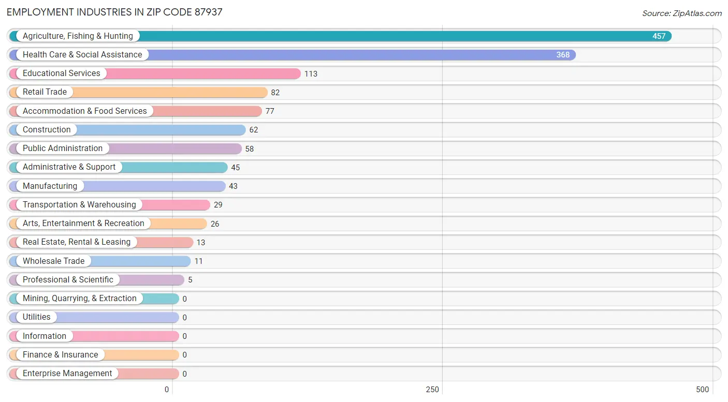728x402 pixels.
Task: Select the Utilities label
Action: 37,317
